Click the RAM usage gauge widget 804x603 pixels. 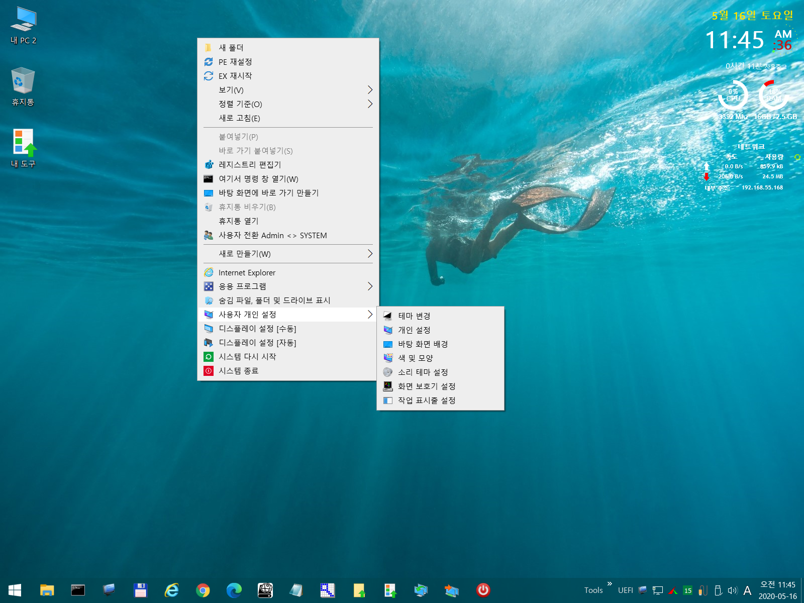pos(774,95)
